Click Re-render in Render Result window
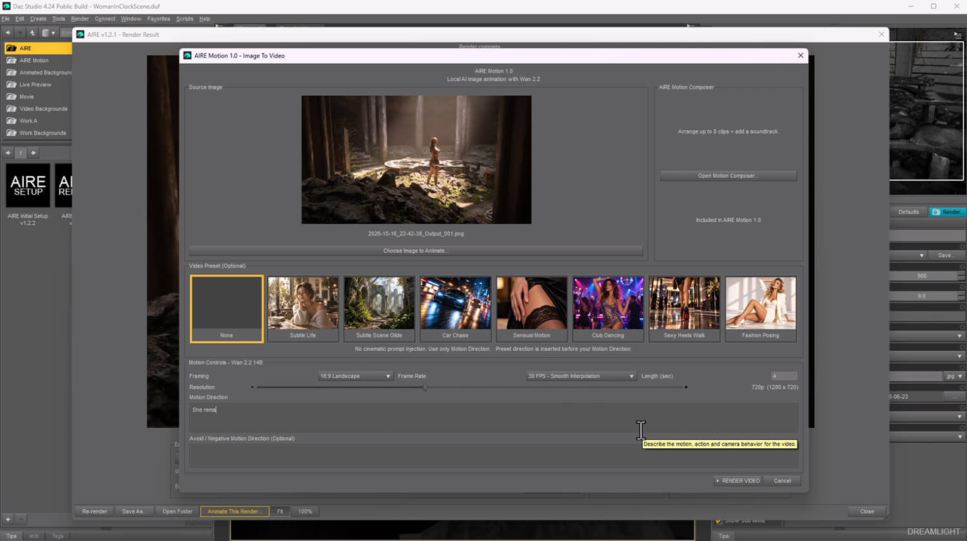 95,511
